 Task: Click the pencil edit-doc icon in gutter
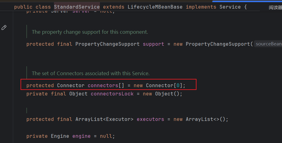4,28
